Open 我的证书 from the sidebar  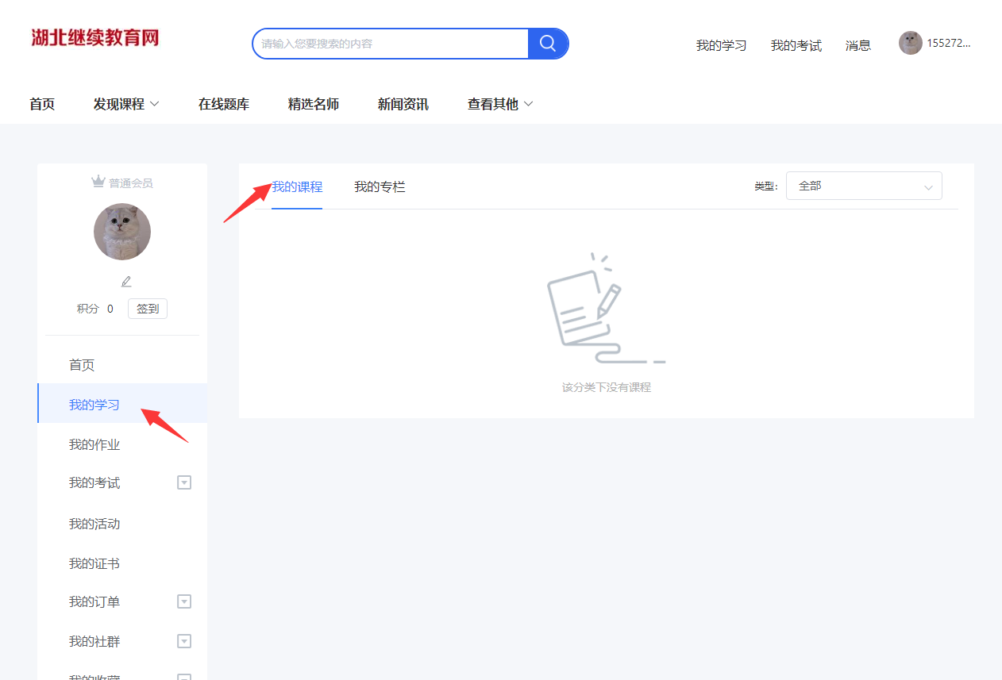[x=93, y=563]
